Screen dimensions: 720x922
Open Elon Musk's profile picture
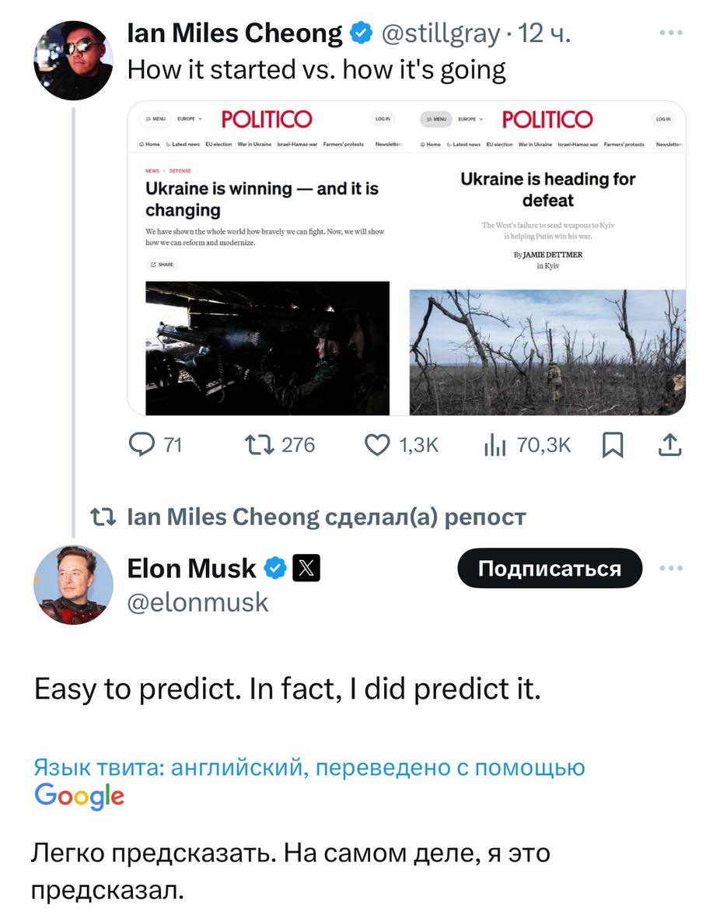(x=73, y=585)
